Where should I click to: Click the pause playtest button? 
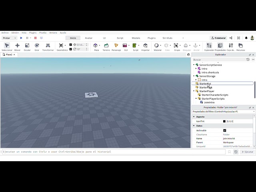coord(27,38)
